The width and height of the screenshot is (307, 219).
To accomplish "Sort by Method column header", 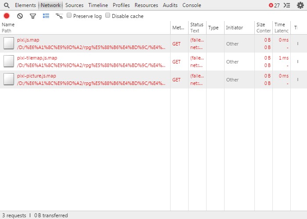I will tap(179, 28).
